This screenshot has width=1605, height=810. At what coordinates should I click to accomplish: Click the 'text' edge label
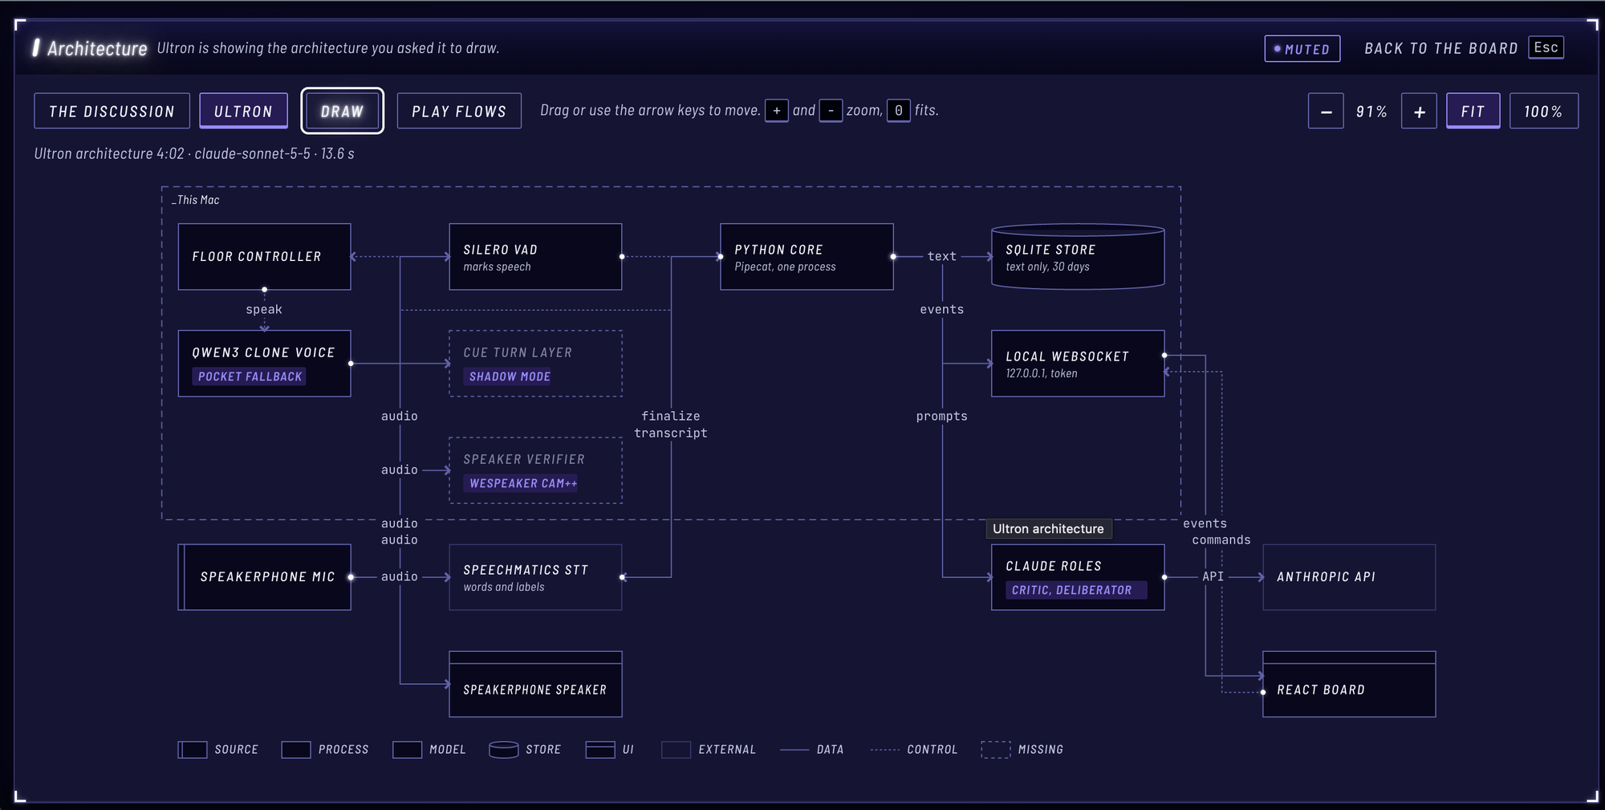(x=942, y=257)
